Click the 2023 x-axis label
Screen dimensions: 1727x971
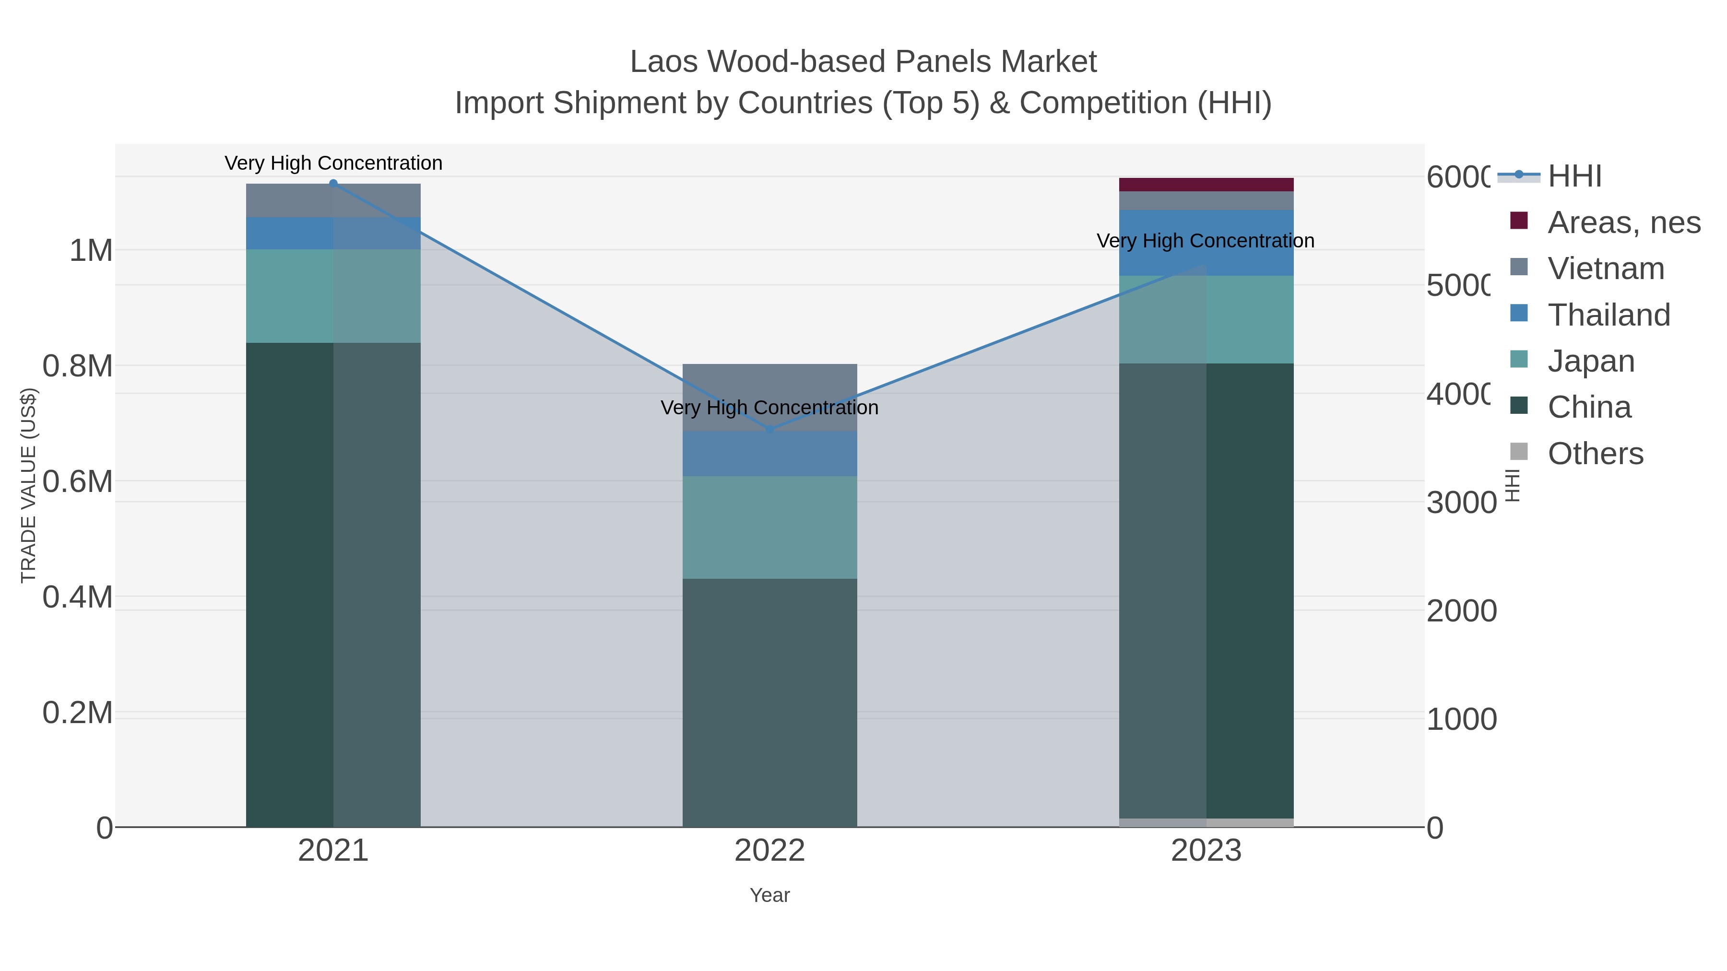[1206, 851]
